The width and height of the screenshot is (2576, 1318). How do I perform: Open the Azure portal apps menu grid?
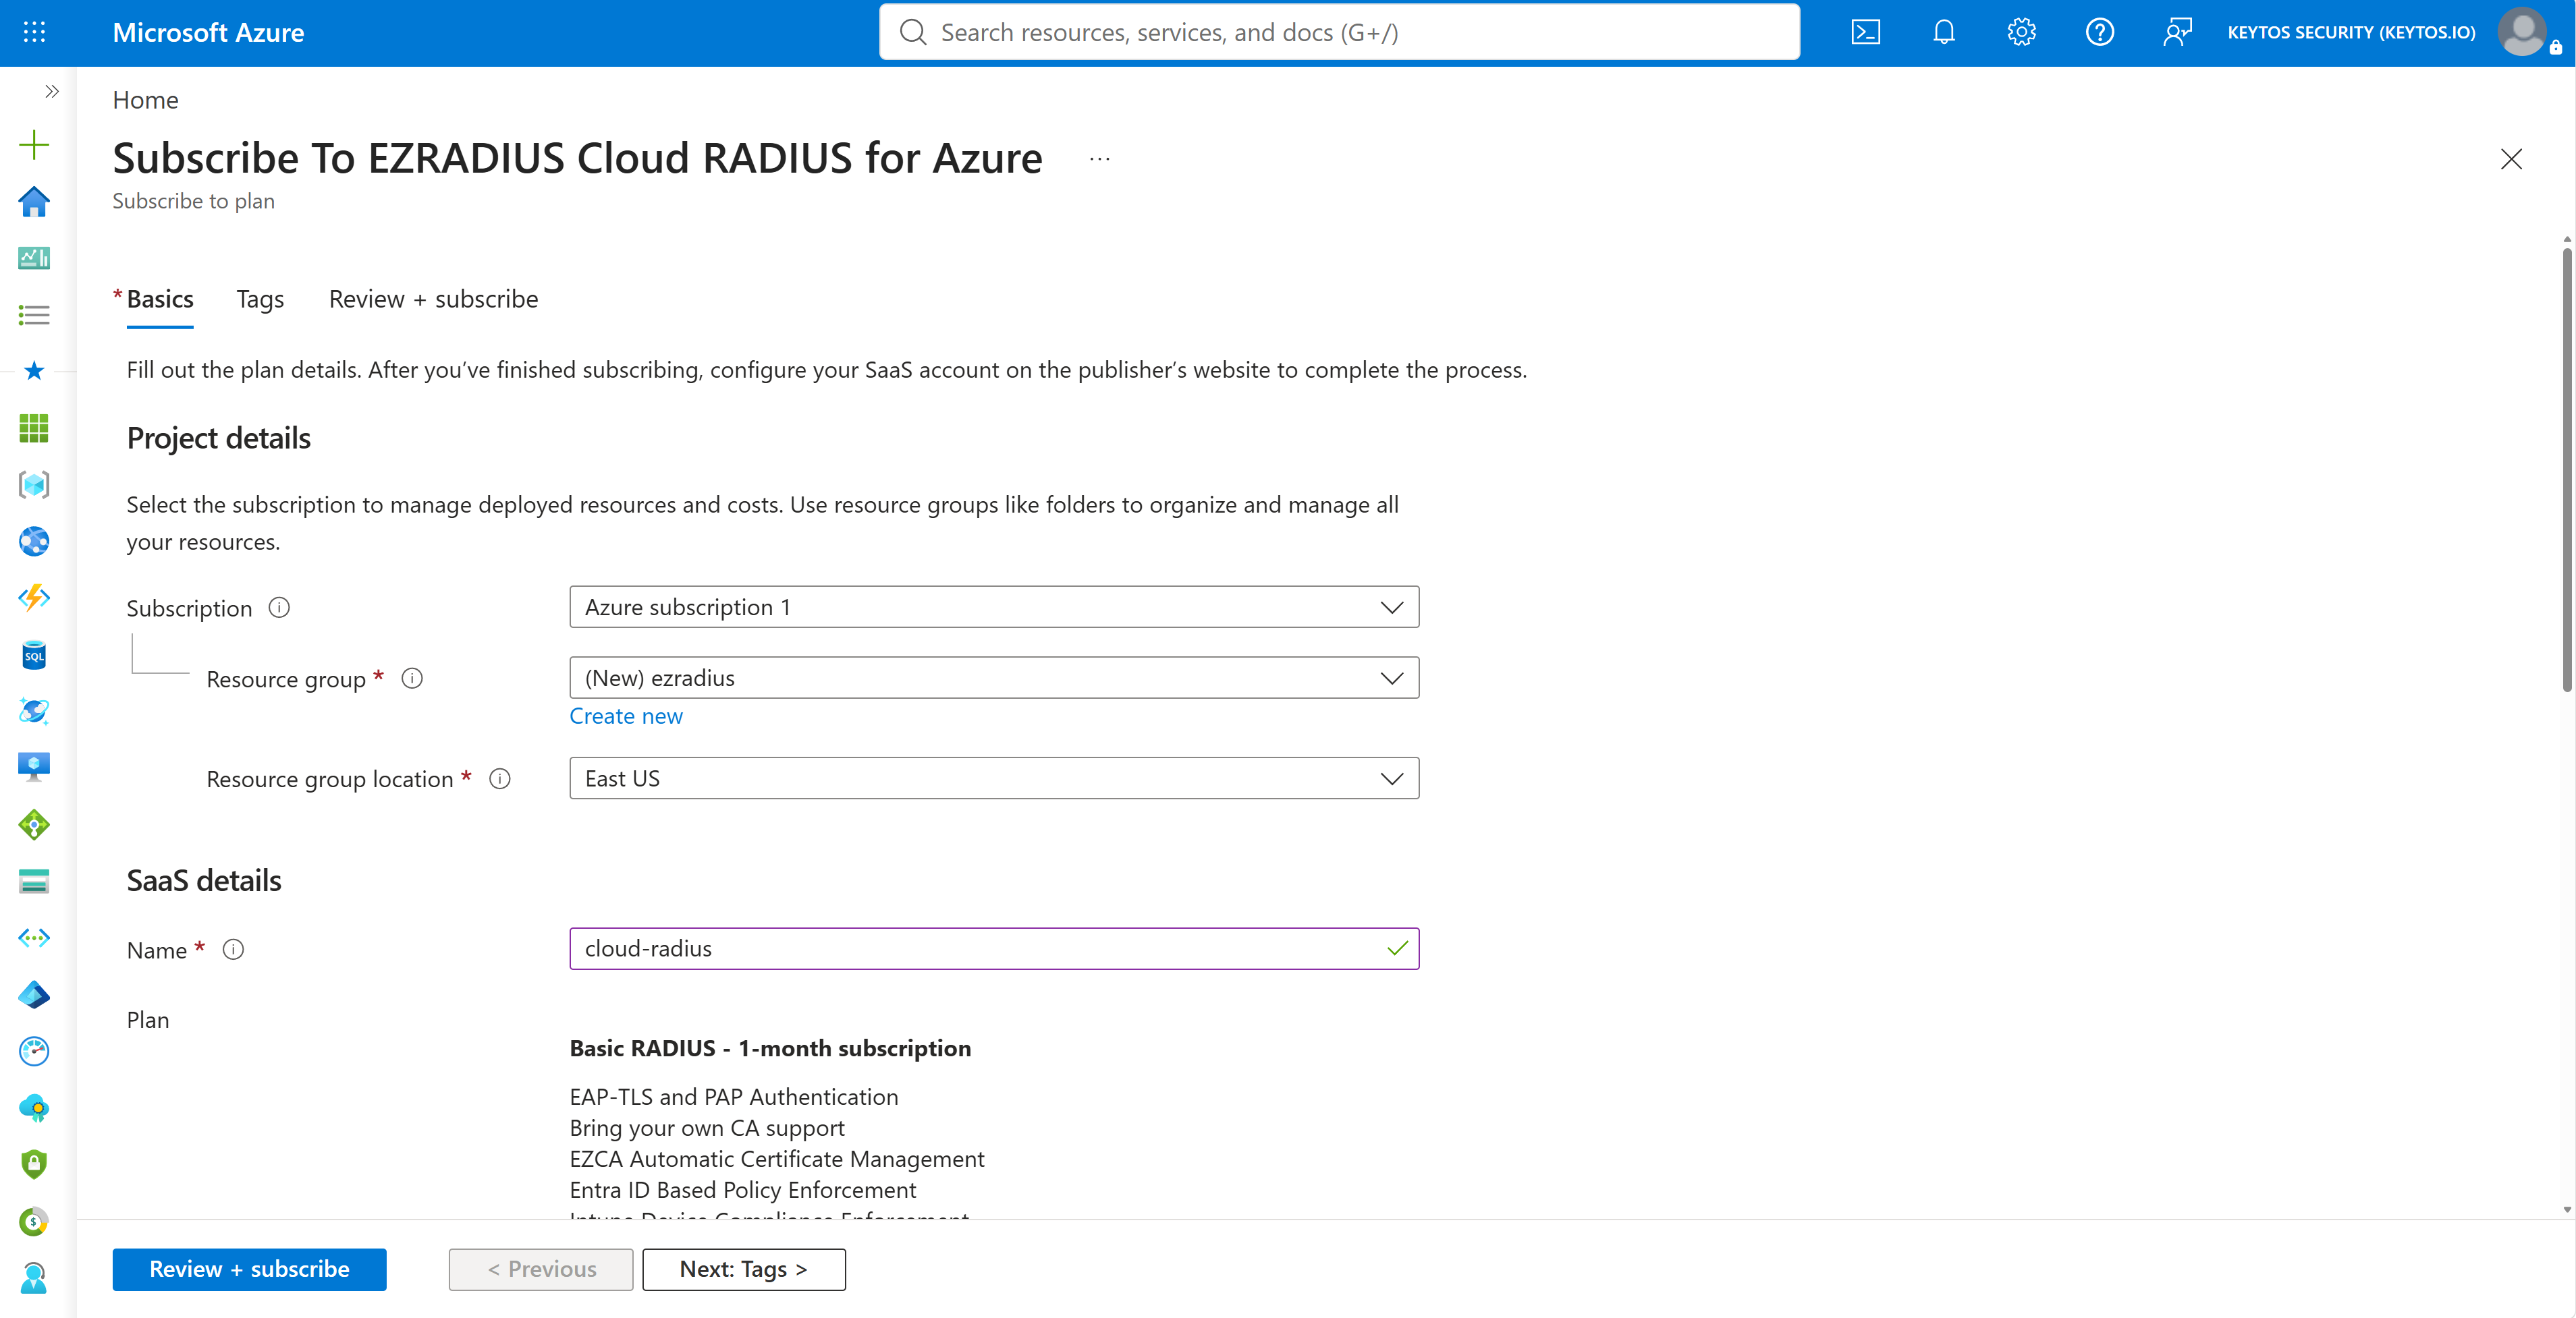[x=34, y=32]
